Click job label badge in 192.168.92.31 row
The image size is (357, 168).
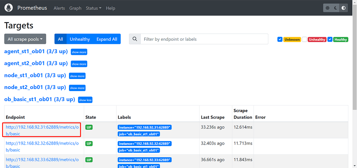click(139, 134)
